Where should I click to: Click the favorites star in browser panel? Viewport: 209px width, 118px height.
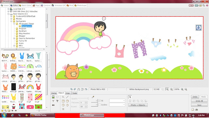(x=2, y=111)
